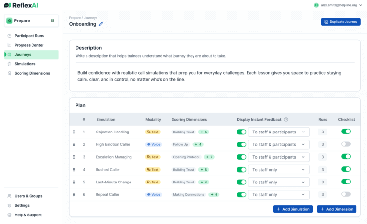Click the Voice badge for High Emotion Caller
Viewport: 367px width, 224px height.
pyautogui.click(x=153, y=145)
